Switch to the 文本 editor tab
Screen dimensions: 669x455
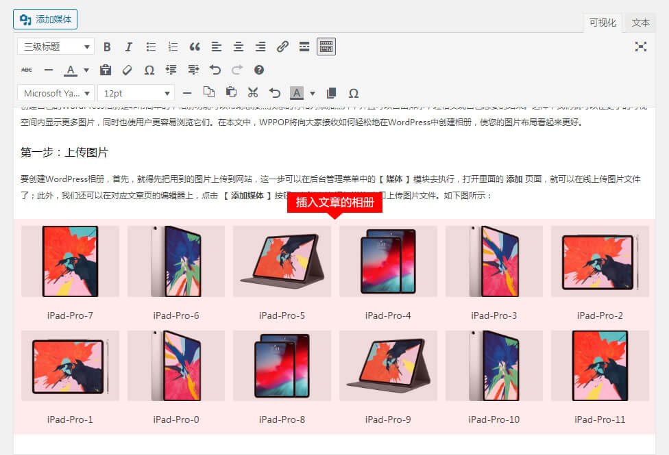click(x=640, y=23)
